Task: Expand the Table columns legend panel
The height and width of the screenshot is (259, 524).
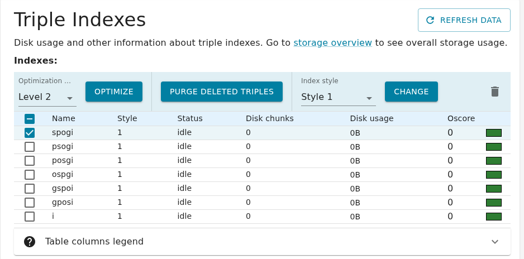Action: (262, 241)
